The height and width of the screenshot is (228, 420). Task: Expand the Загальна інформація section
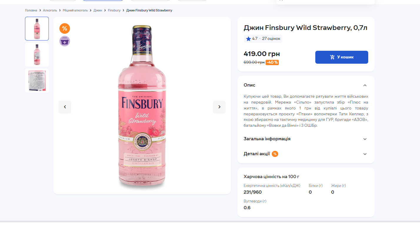(365, 139)
